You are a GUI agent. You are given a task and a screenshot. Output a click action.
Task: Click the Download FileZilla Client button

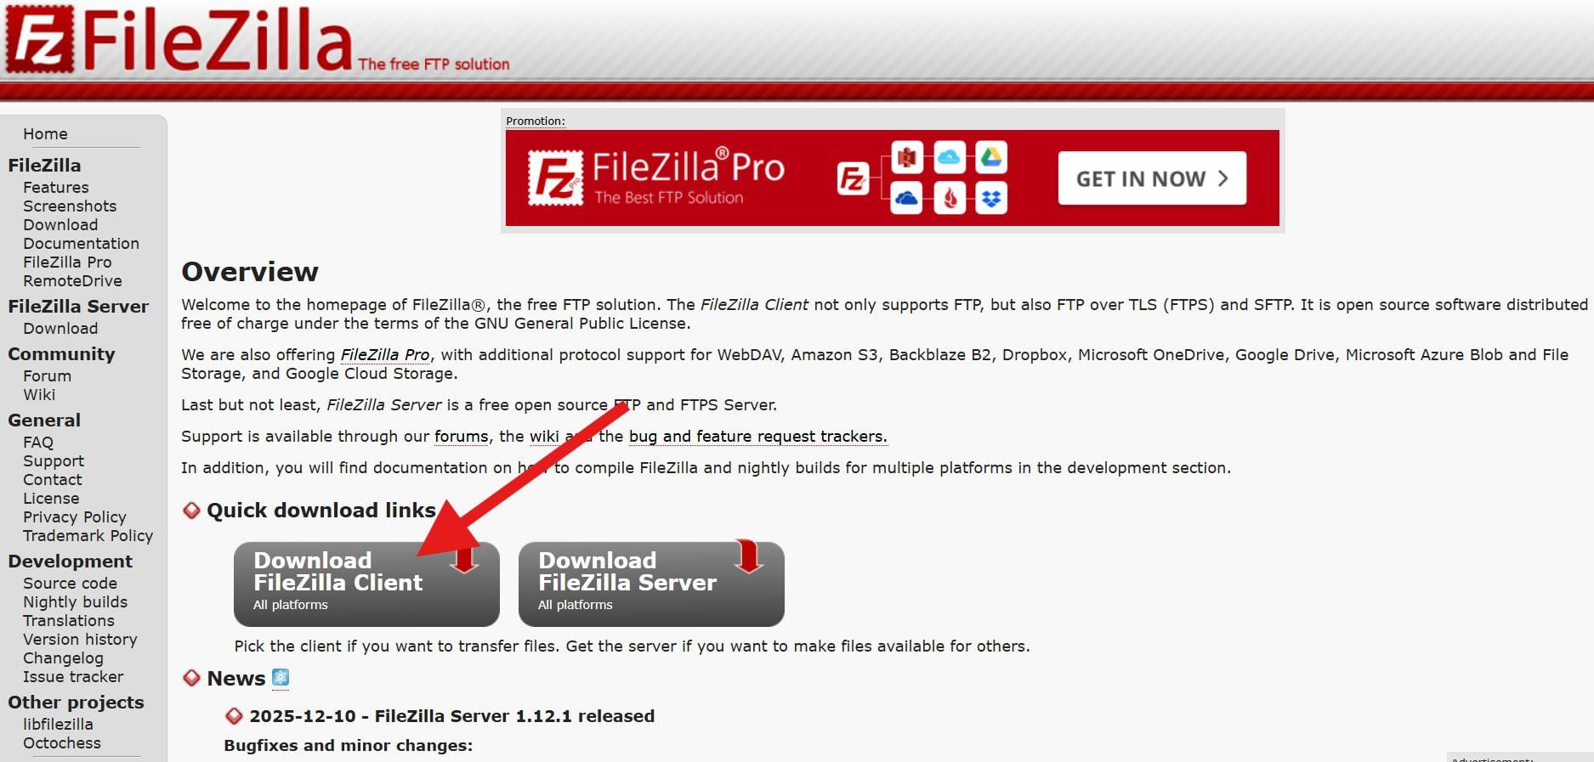point(366,584)
